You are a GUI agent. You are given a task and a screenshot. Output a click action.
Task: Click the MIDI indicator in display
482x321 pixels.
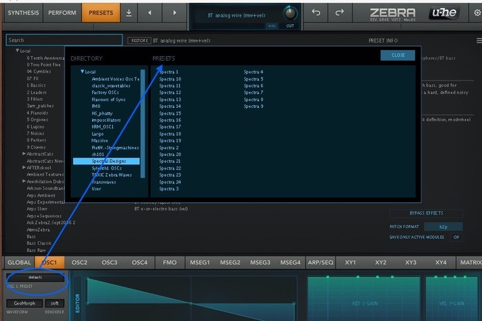(x=272, y=26)
